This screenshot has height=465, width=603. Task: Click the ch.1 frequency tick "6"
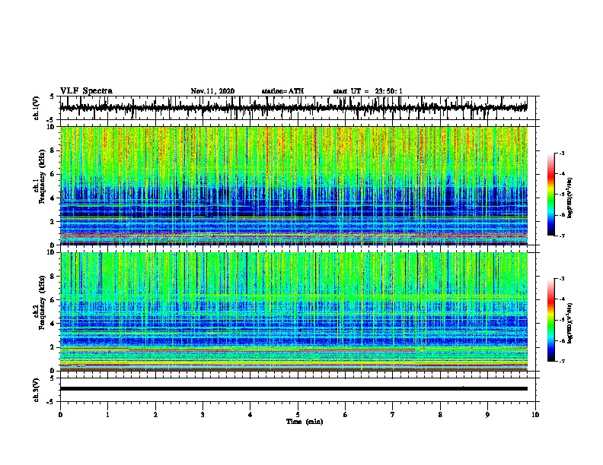coord(53,174)
